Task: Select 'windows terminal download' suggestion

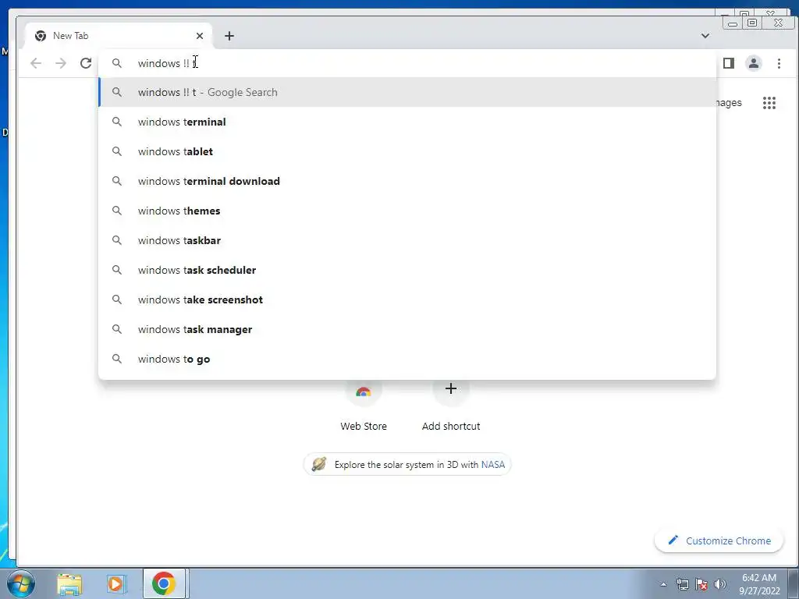Action: tap(407, 181)
